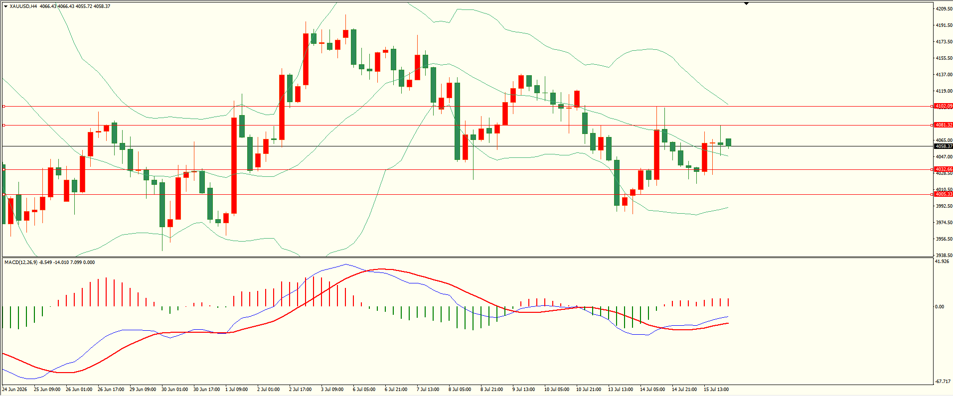
Task: Click the 1 Jul 09:00 time axis label
Action: [x=236, y=389]
